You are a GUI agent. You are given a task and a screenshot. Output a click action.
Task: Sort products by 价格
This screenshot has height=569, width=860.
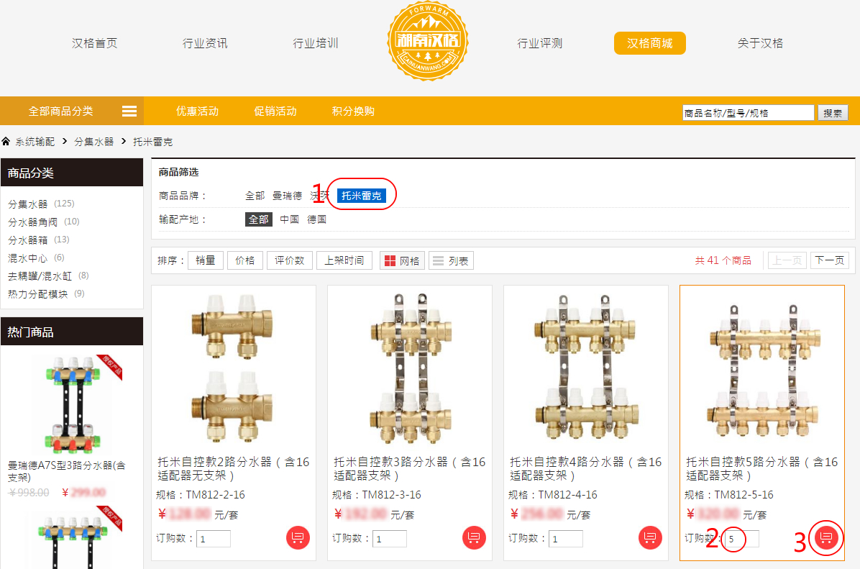click(x=245, y=260)
